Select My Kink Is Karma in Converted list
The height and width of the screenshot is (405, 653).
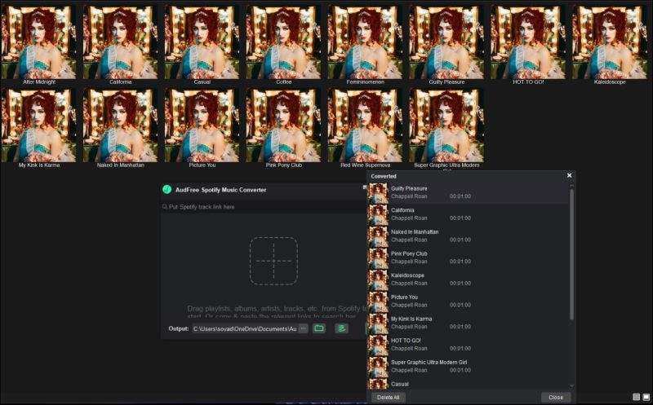point(468,323)
